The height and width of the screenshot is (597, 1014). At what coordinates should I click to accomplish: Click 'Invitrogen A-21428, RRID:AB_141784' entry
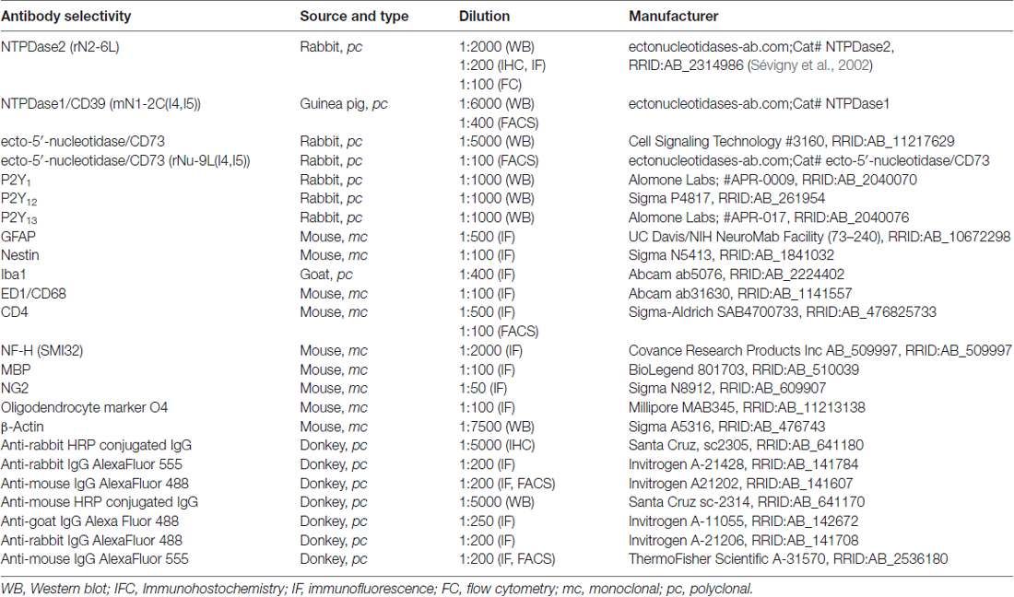point(744,464)
